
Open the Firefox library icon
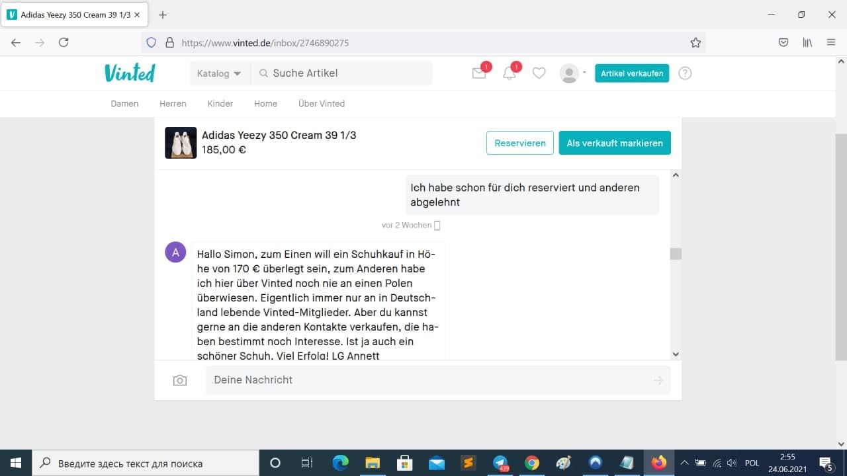click(807, 42)
